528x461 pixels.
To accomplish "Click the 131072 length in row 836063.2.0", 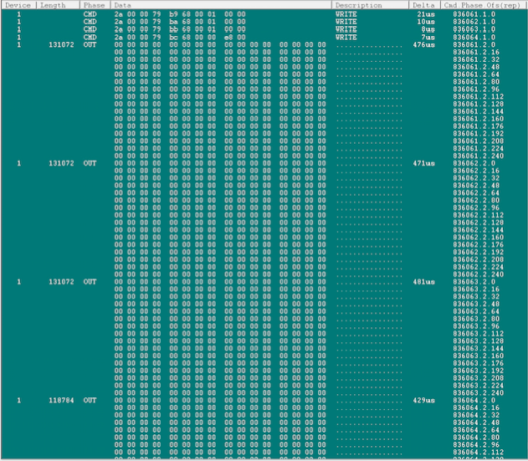I will coord(61,281).
